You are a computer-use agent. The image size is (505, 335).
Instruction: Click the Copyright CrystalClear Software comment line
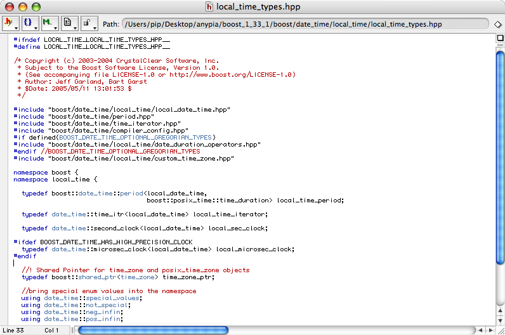pos(117,61)
